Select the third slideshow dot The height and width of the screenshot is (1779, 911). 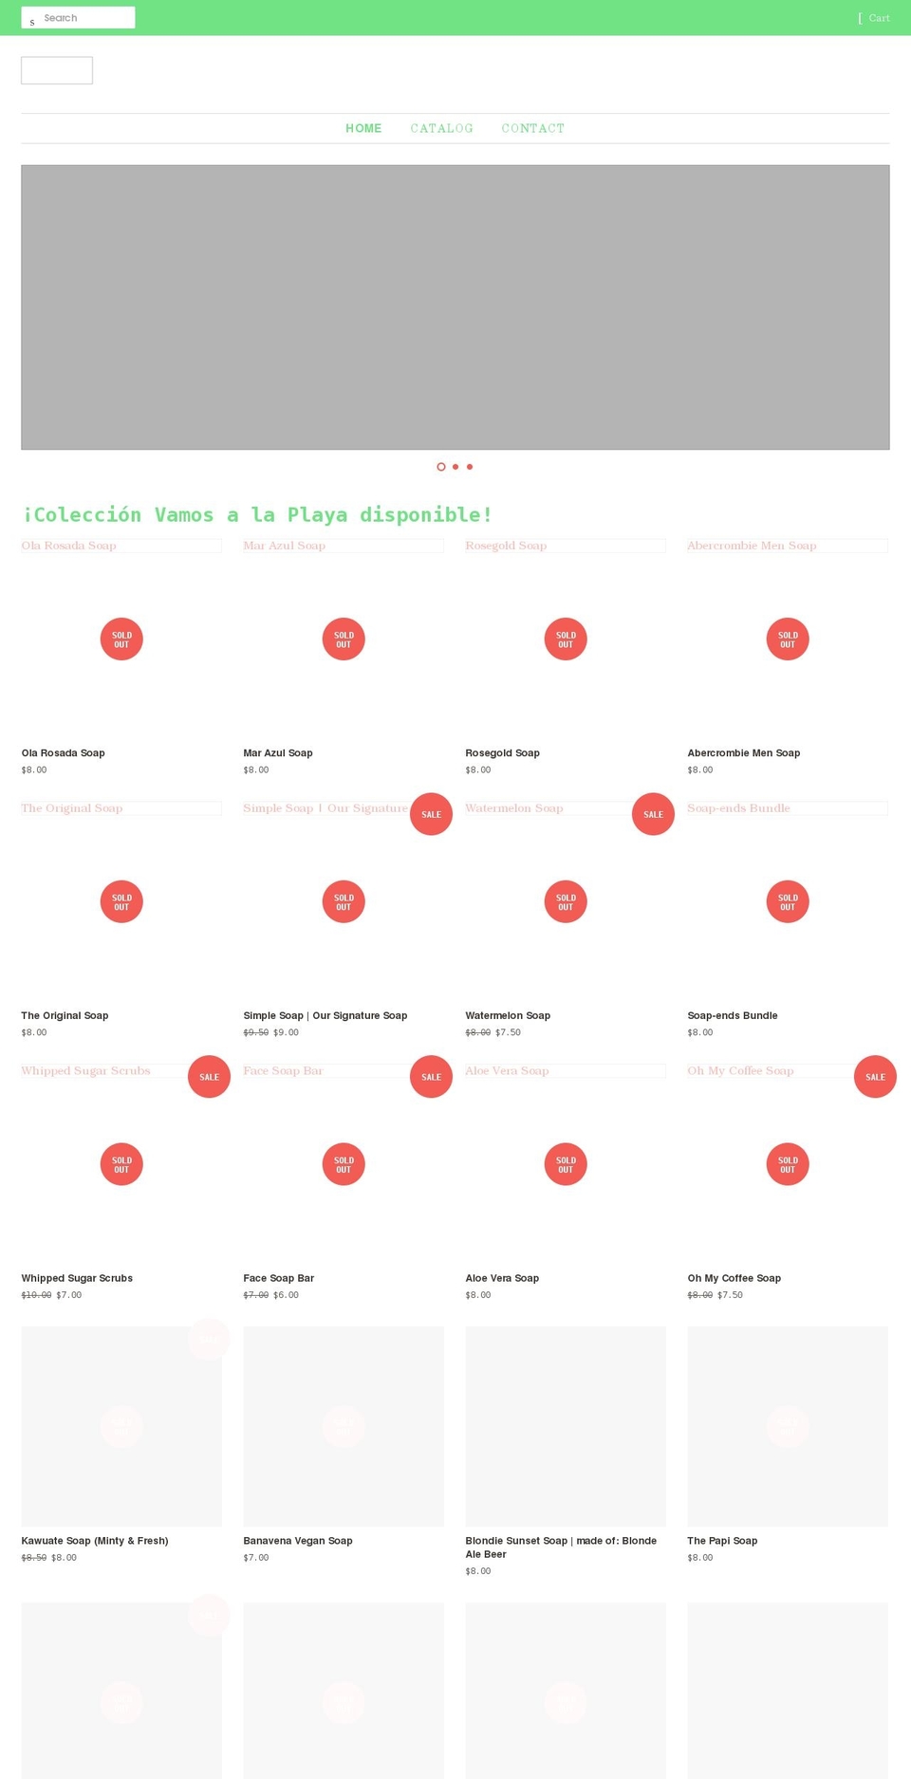(x=470, y=467)
